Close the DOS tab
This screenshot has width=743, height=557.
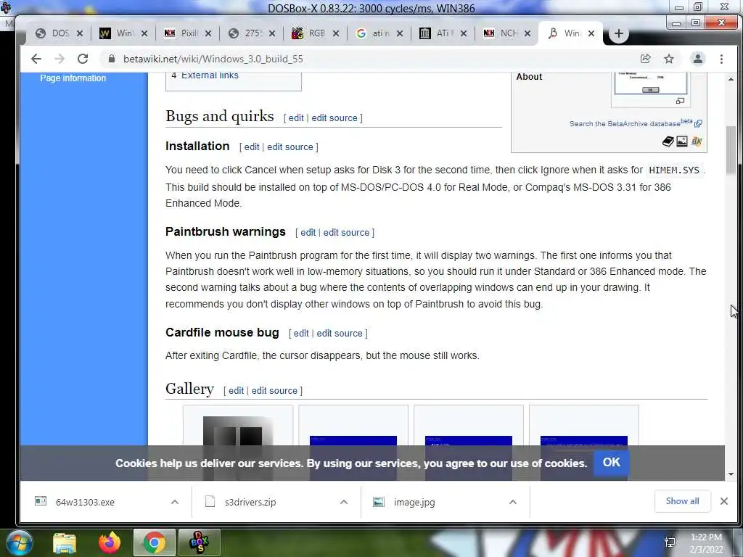pos(80,33)
